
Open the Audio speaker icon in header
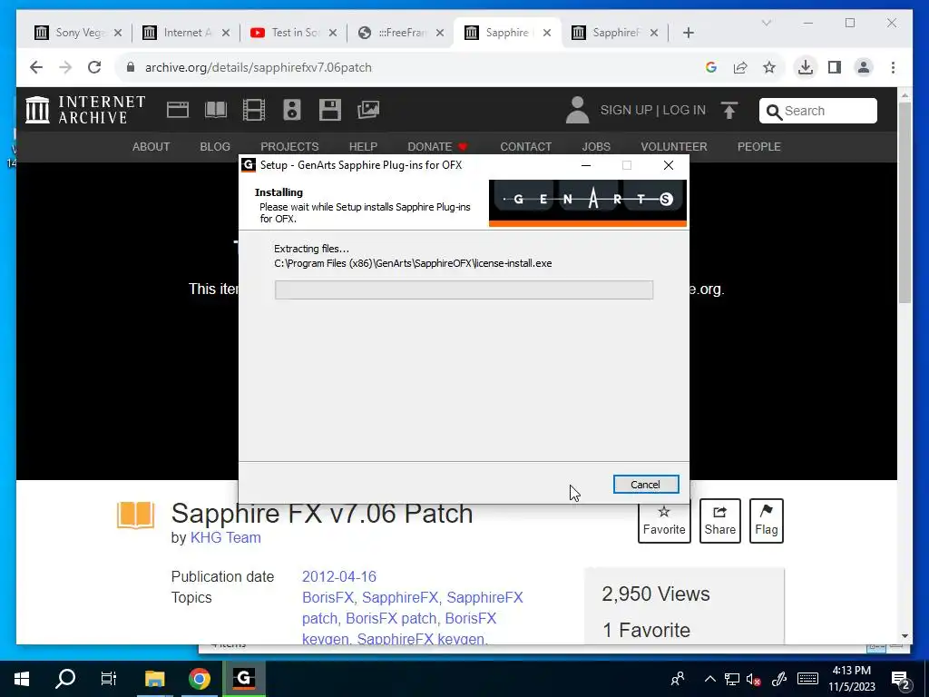pyautogui.click(x=291, y=110)
